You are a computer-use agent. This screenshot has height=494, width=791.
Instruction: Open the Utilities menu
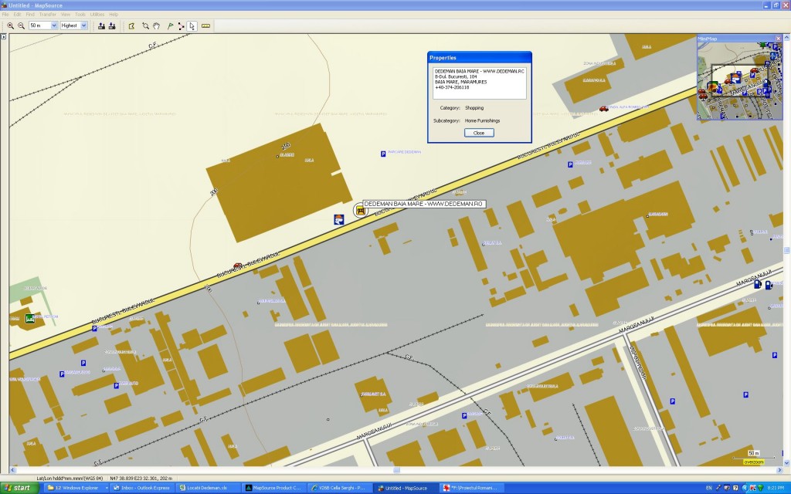(97, 15)
